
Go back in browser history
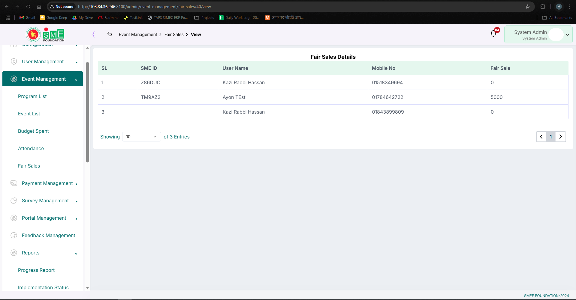(7, 7)
